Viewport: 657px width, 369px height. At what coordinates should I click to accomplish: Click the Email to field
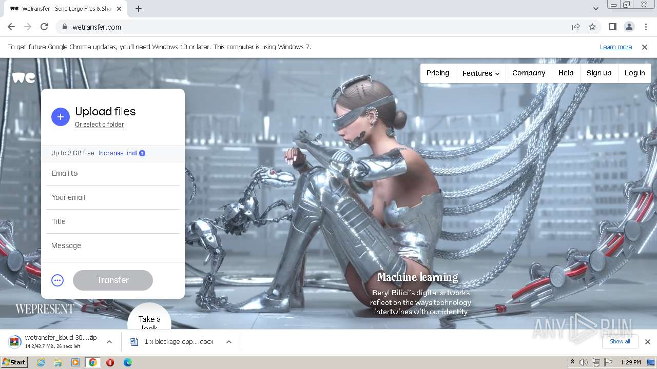[113, 173]
